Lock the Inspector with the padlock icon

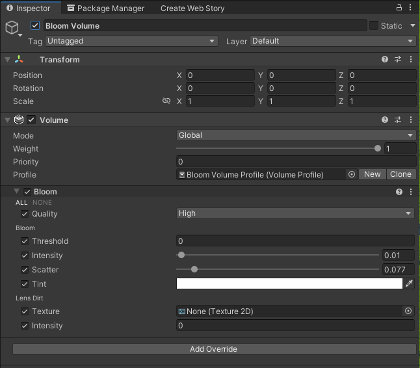[399, 8]
